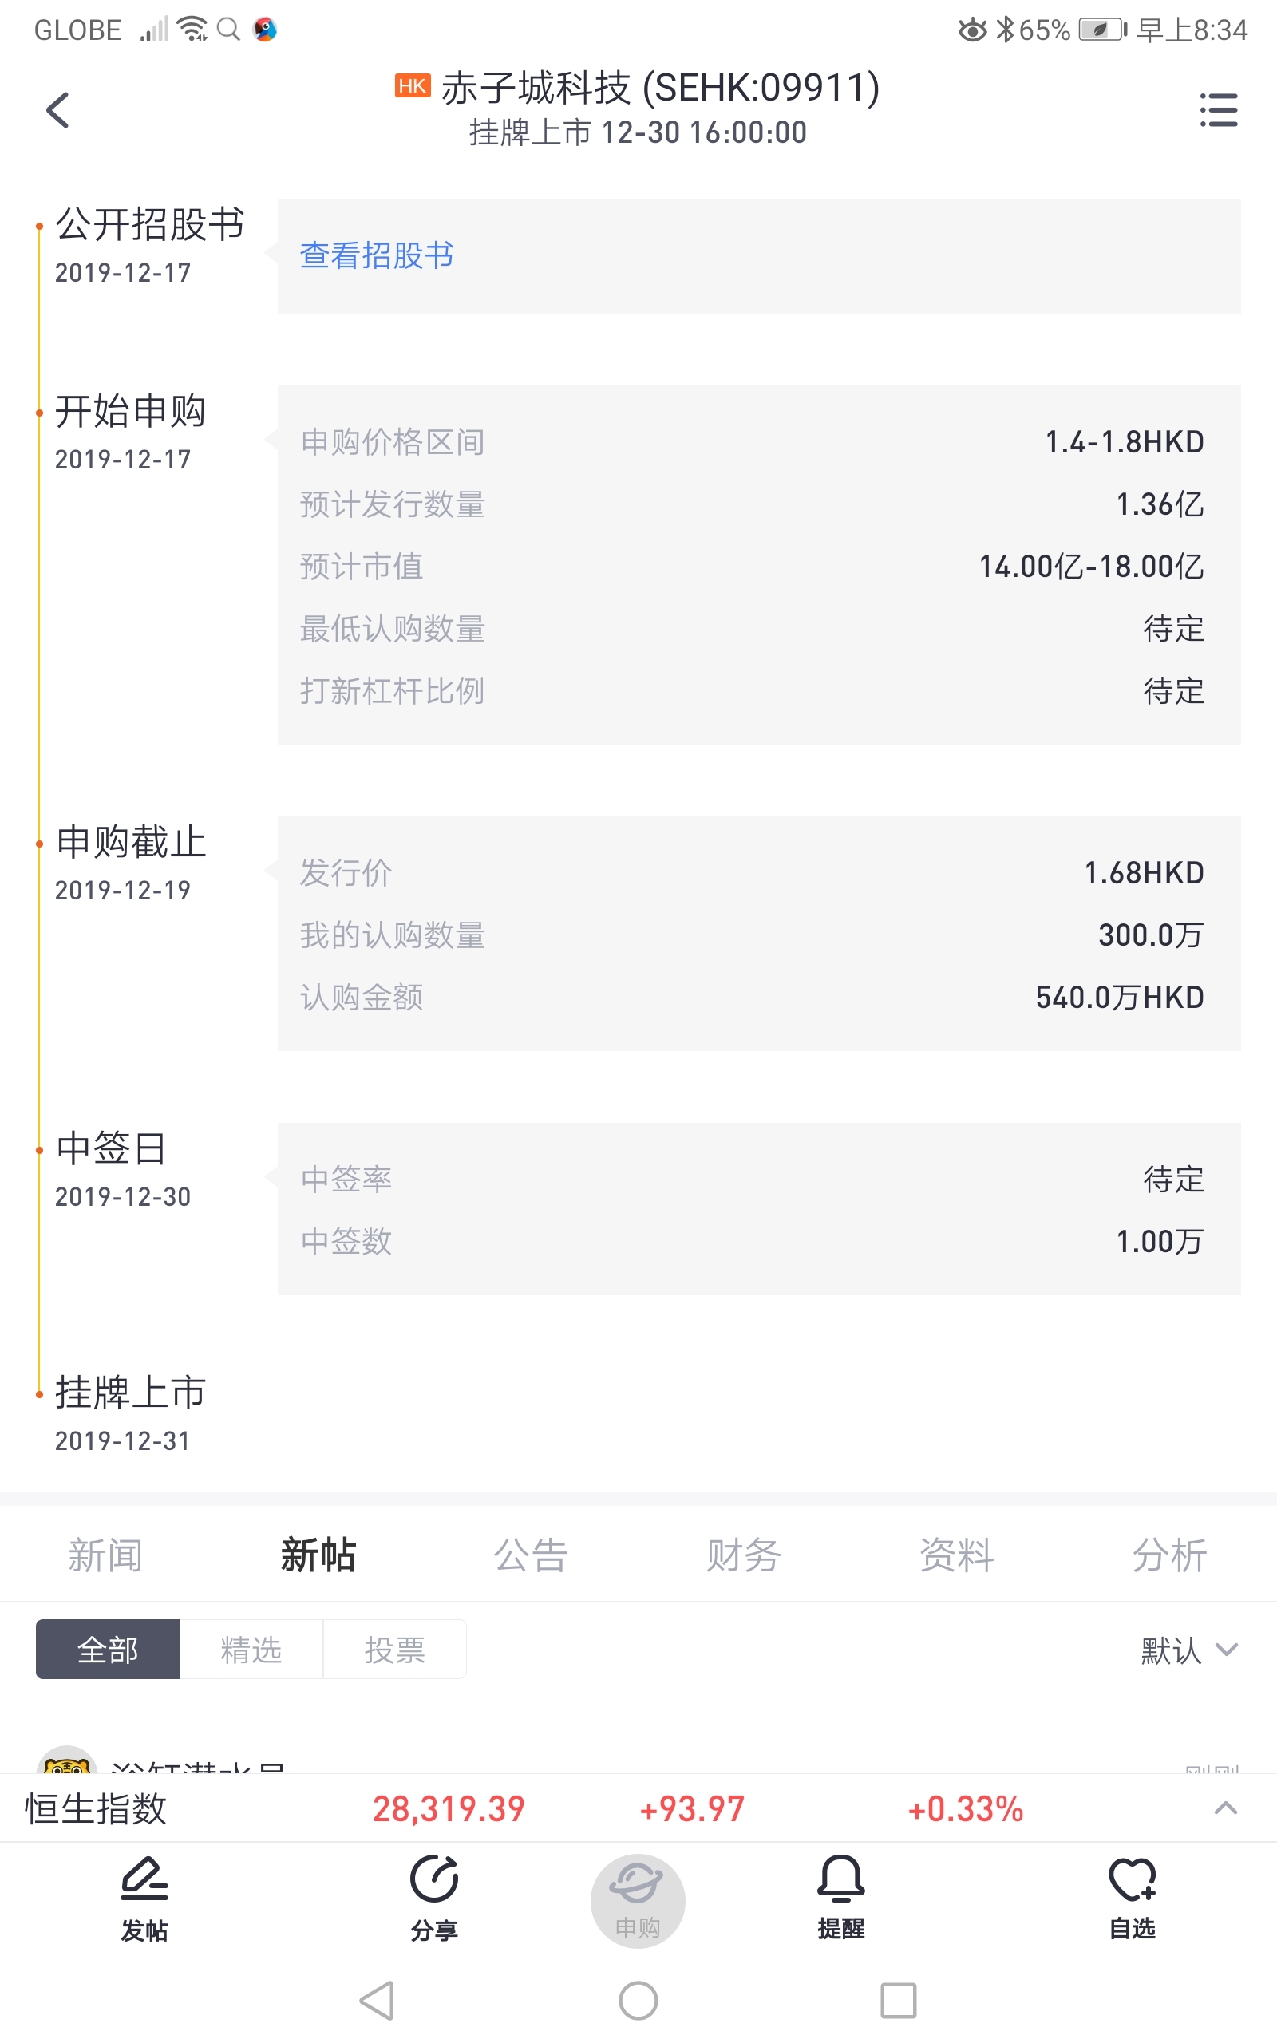Tap the Android home circle button
This screenshot has height=2043, width=1277.
click(638, 2000)
